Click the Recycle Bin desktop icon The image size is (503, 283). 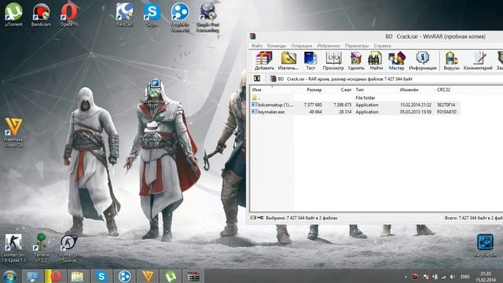[x=485, y=245]
